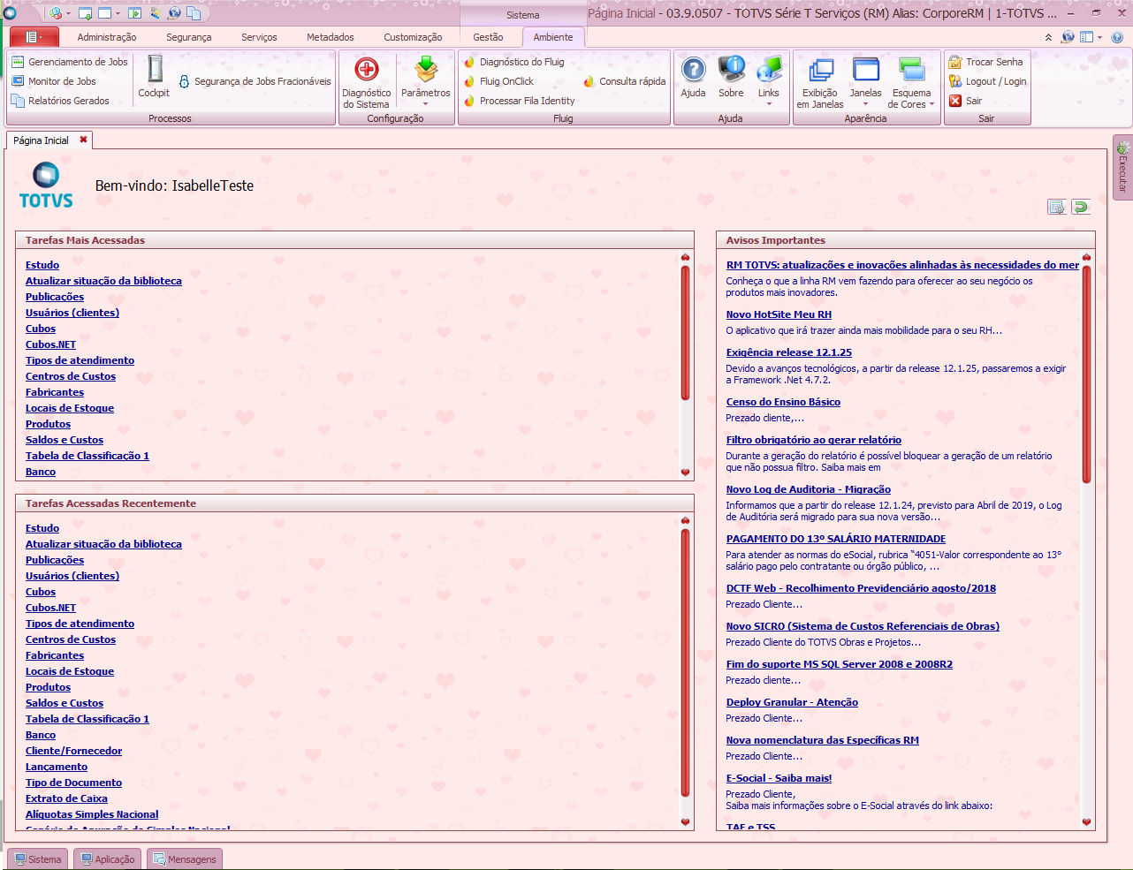
Task: Open Consulta rápida
Action: pos(624,81)
